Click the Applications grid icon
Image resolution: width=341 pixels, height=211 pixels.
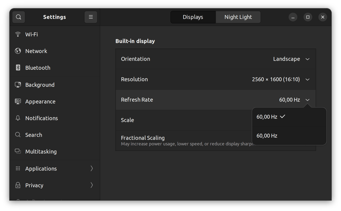click(x=18, y=168)
